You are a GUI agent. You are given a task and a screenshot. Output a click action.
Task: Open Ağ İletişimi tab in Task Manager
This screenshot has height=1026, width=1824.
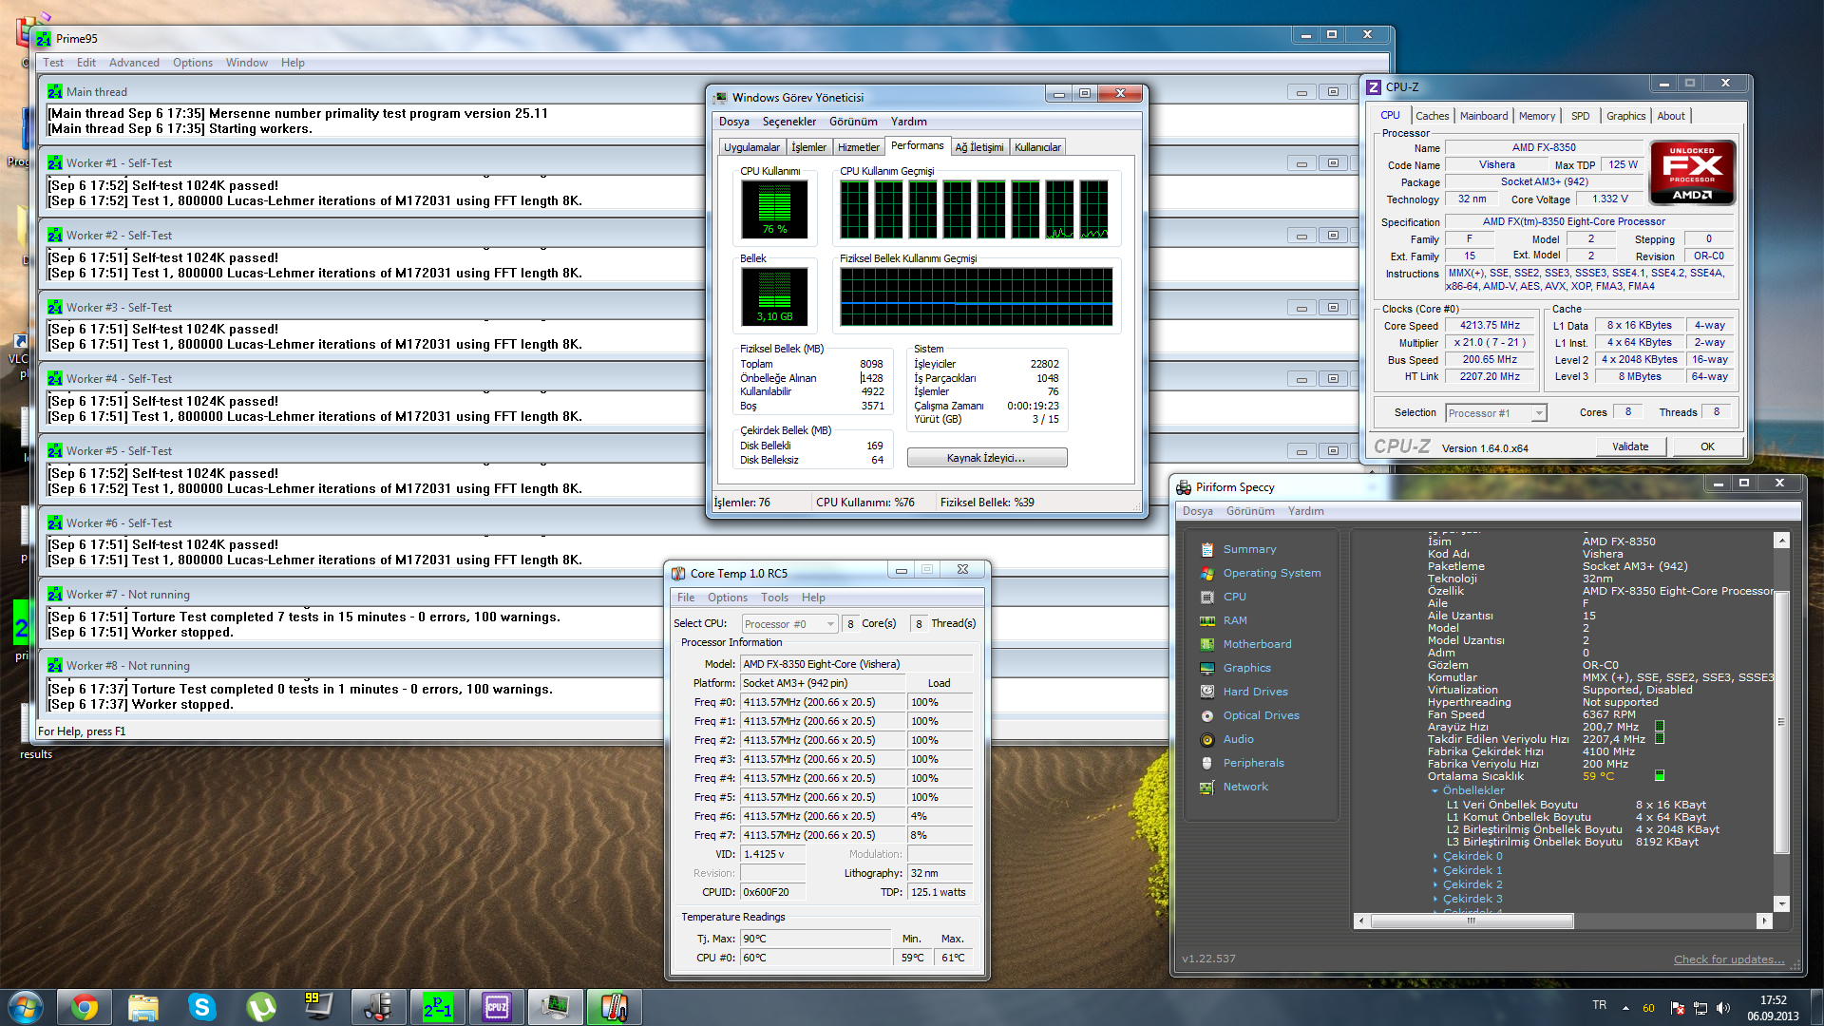point(978,147)
